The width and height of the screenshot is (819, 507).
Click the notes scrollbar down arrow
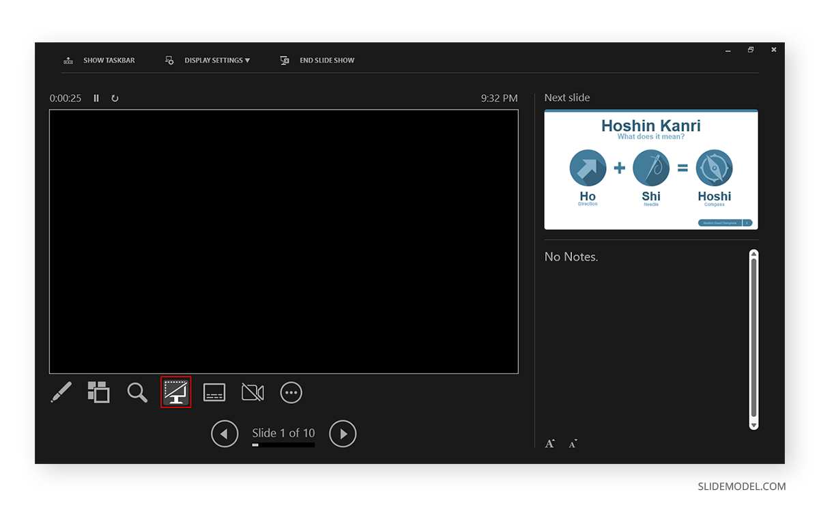pyautogui.click(x=753, y=425)
